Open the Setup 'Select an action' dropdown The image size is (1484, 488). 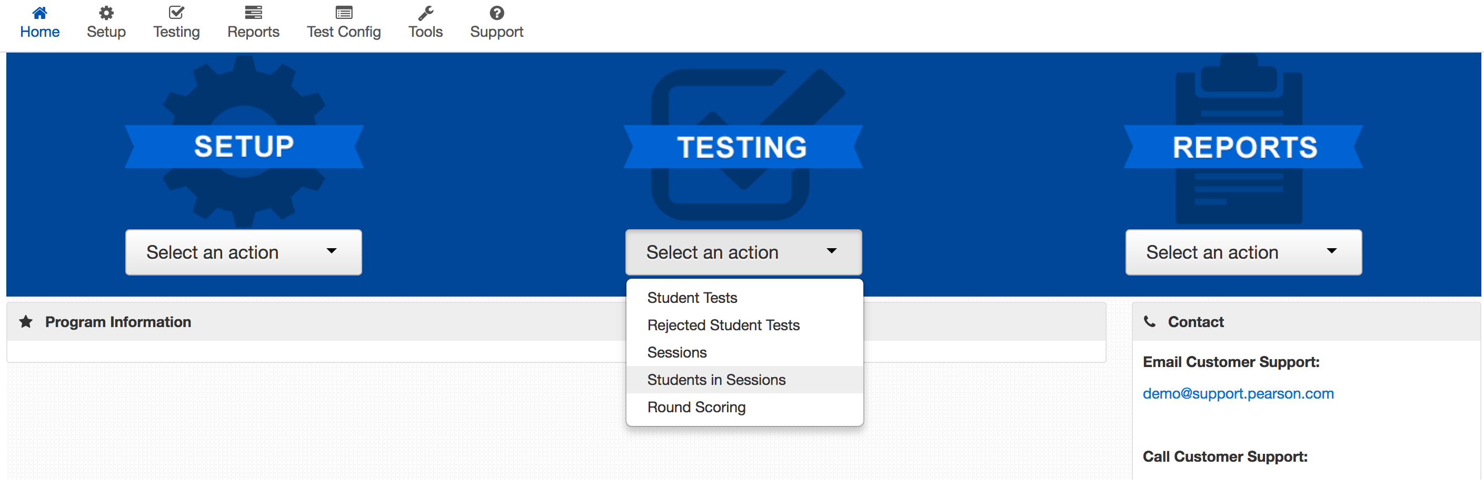click(243, 252)
